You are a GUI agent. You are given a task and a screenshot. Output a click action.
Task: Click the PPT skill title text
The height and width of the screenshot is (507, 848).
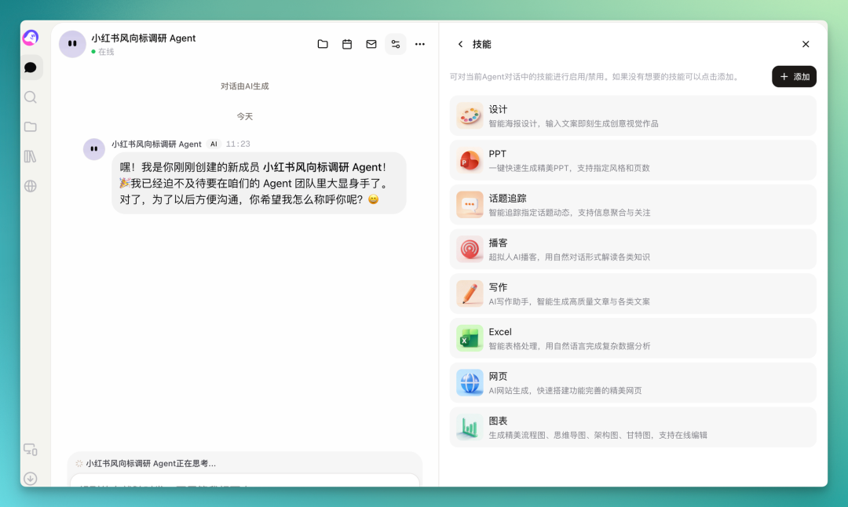point(498,154)
